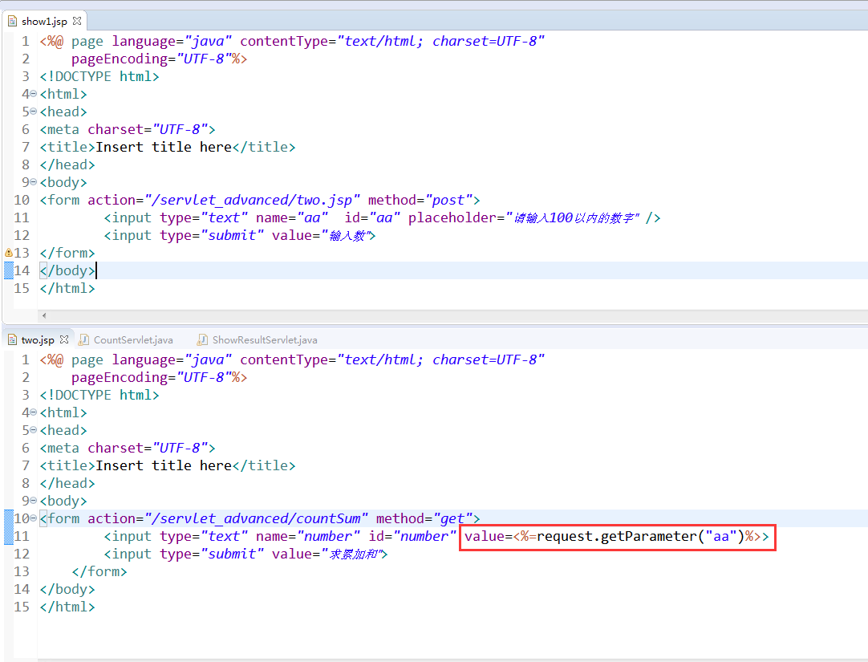Click the submit input line 12 in two.jsp
The image size is (868, 662).
coord(245,554)
